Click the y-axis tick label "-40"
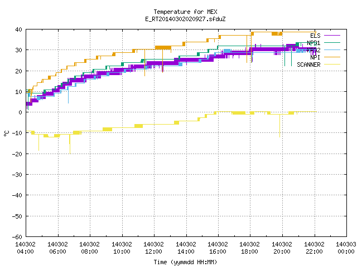This screenshot has width=357, height=267. (17, 195)
